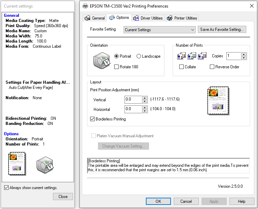This screenshot has width=258, height=209.
Task: Click the collate pages illustration icon
Action: click(x=192, y=56)
